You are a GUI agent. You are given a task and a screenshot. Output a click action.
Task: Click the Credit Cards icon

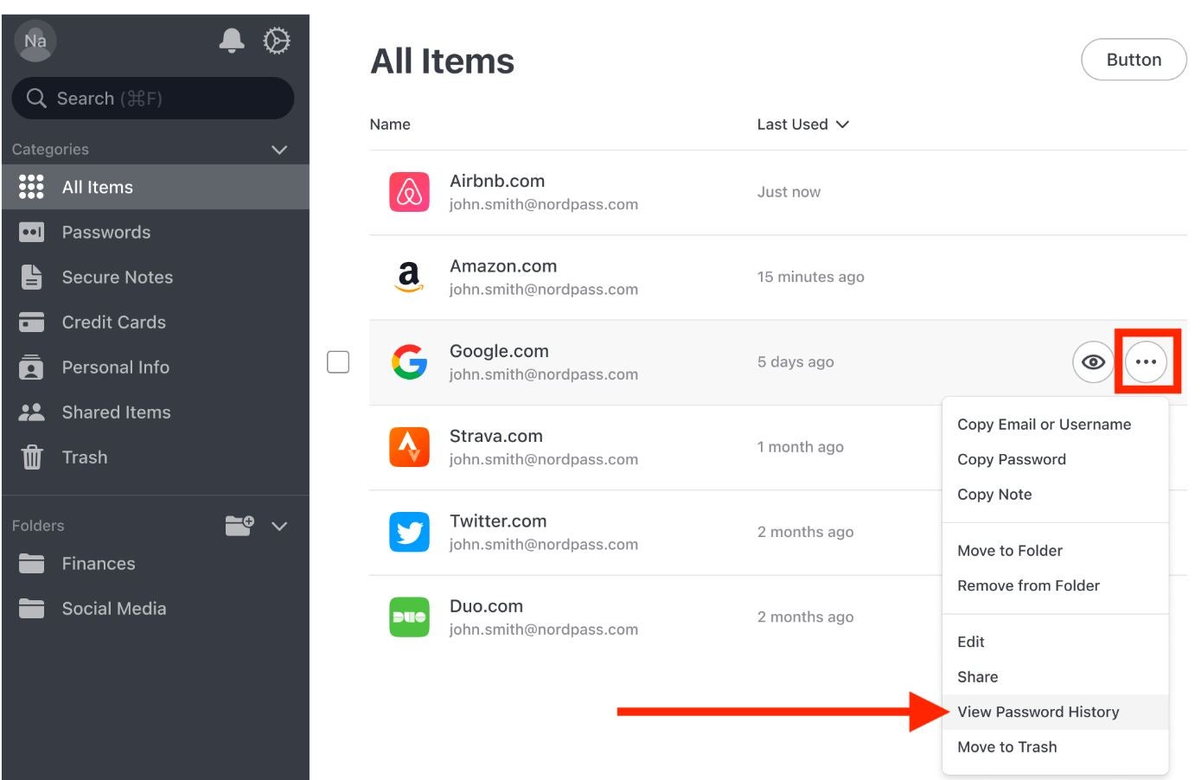point(31,322)
